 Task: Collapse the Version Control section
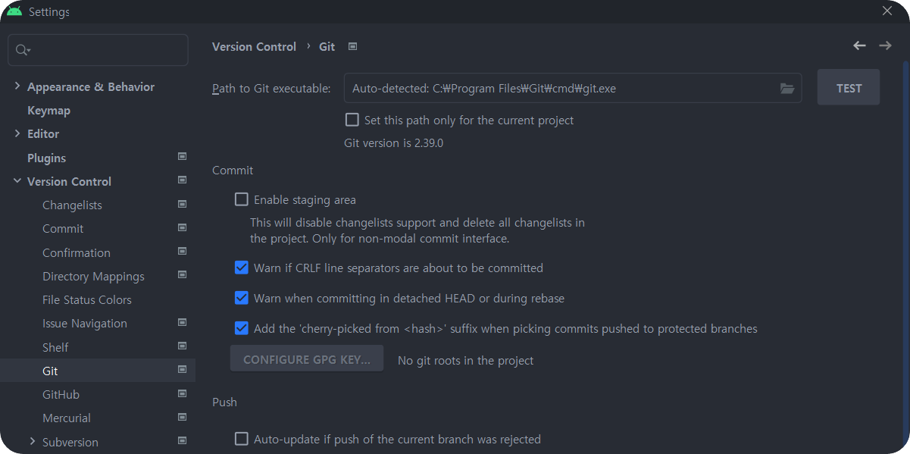point(17,181)
